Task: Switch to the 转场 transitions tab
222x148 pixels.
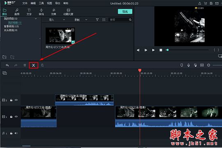Action: tap(42, 12)
